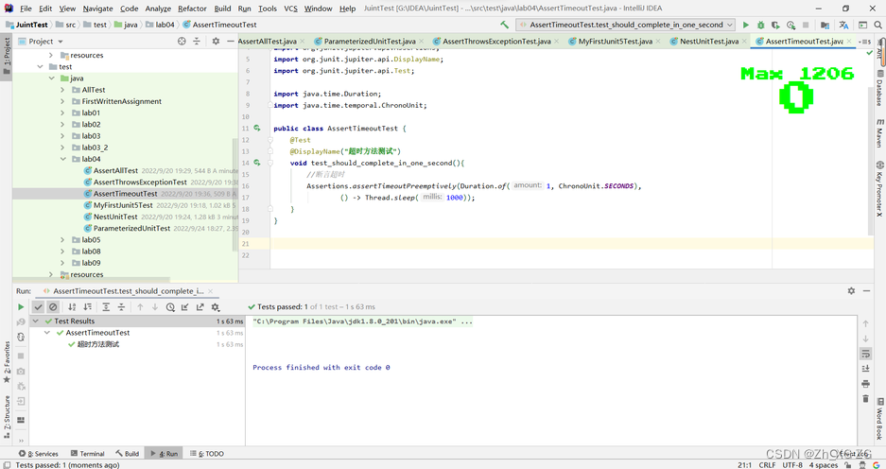Open the run configuration dropdown

point(625,25)
